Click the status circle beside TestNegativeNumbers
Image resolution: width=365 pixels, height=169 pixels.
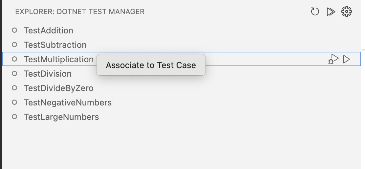point(14,103)
